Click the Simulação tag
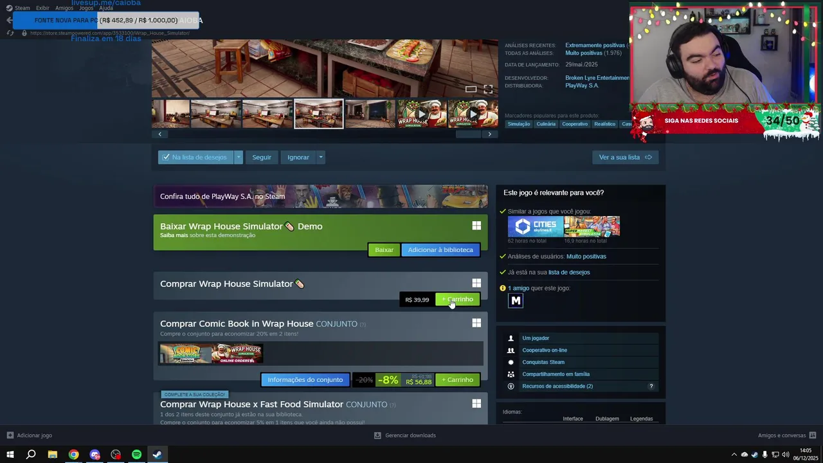 pos(519,124)
